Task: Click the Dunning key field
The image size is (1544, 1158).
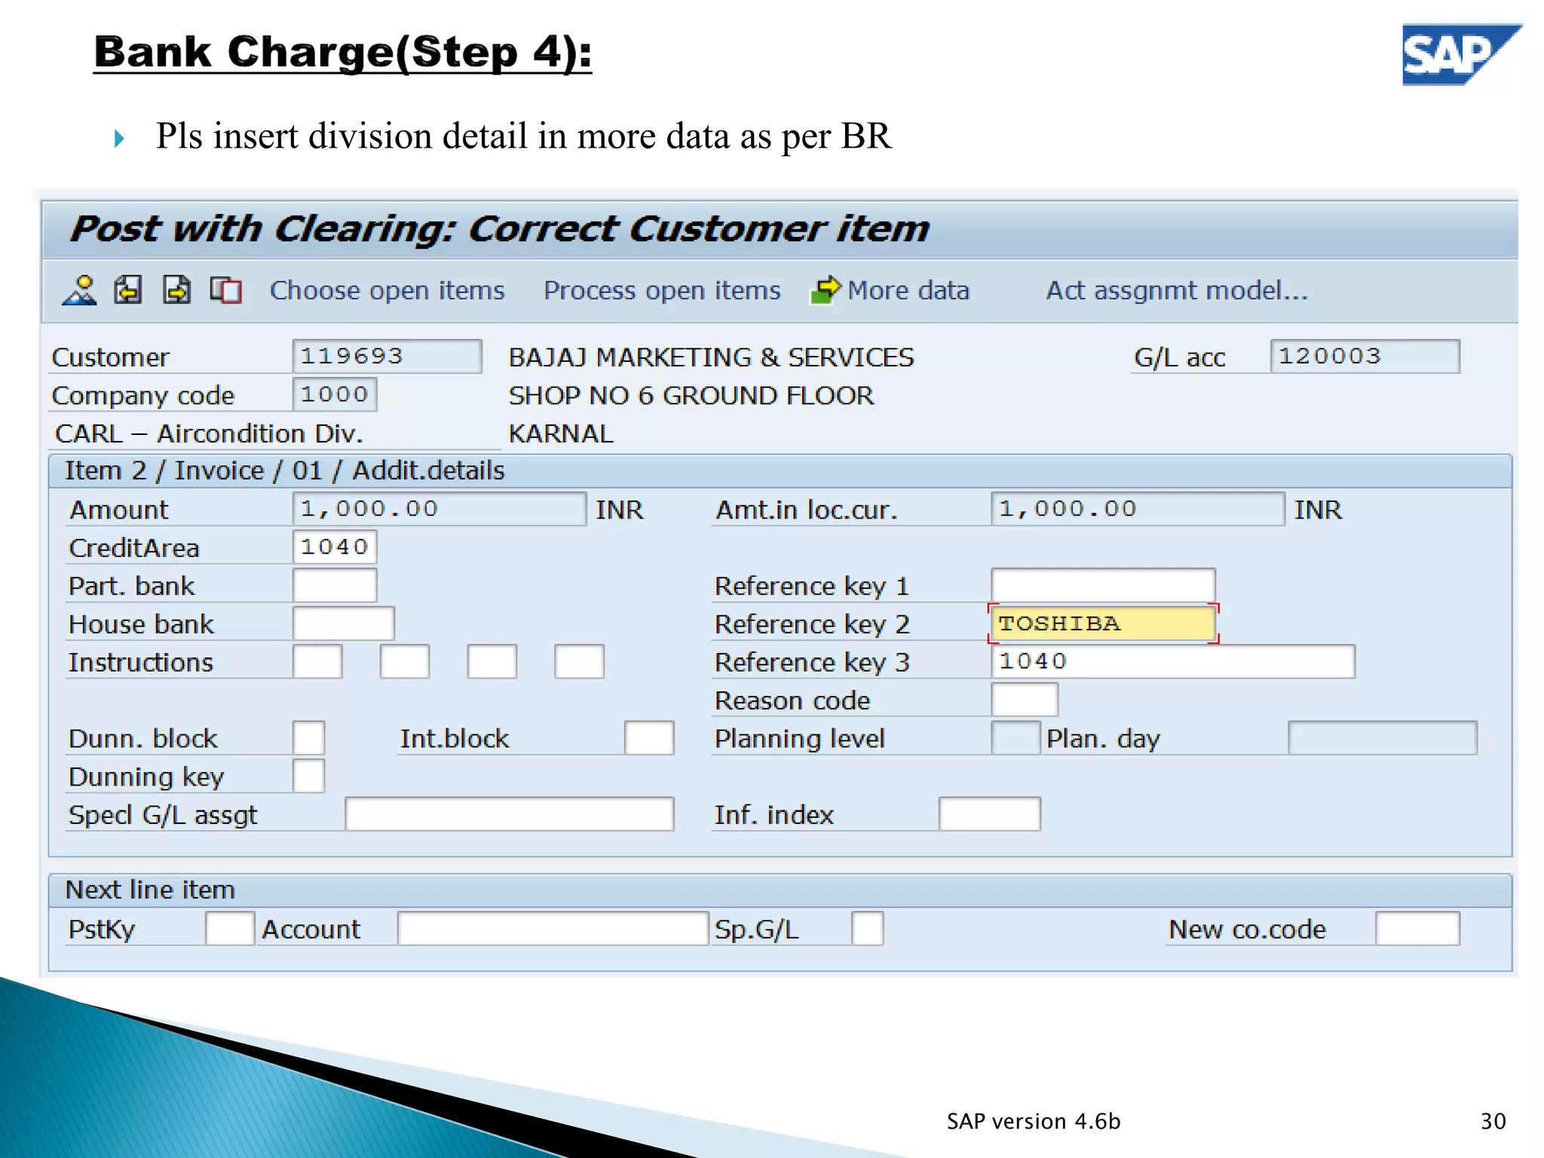Action: tap(308, 776)
